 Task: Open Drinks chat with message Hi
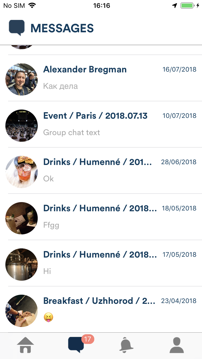[x=101, y=263]
